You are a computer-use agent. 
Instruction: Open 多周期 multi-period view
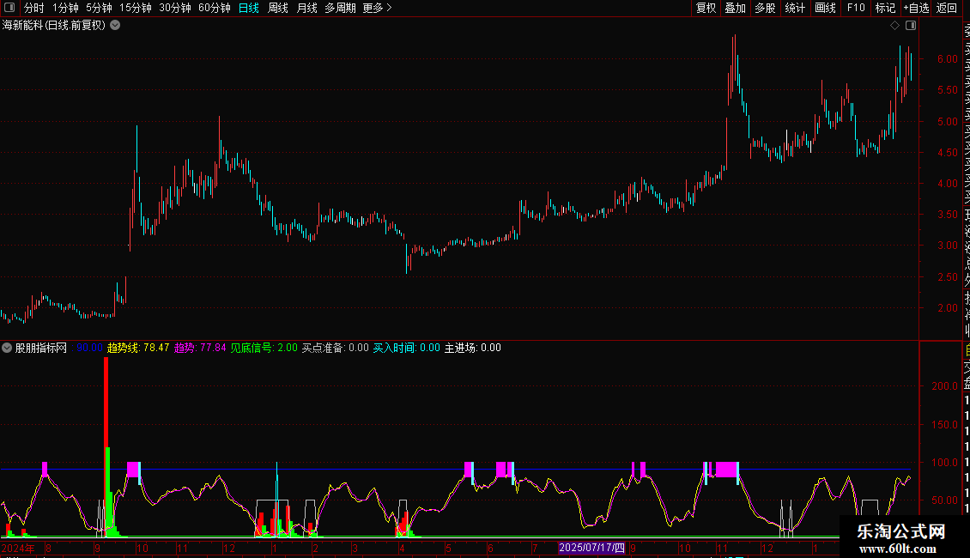click(x=340, y=8)
